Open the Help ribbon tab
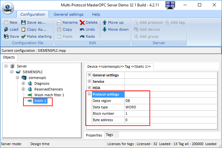222x148 pixels. click(96, 14)
